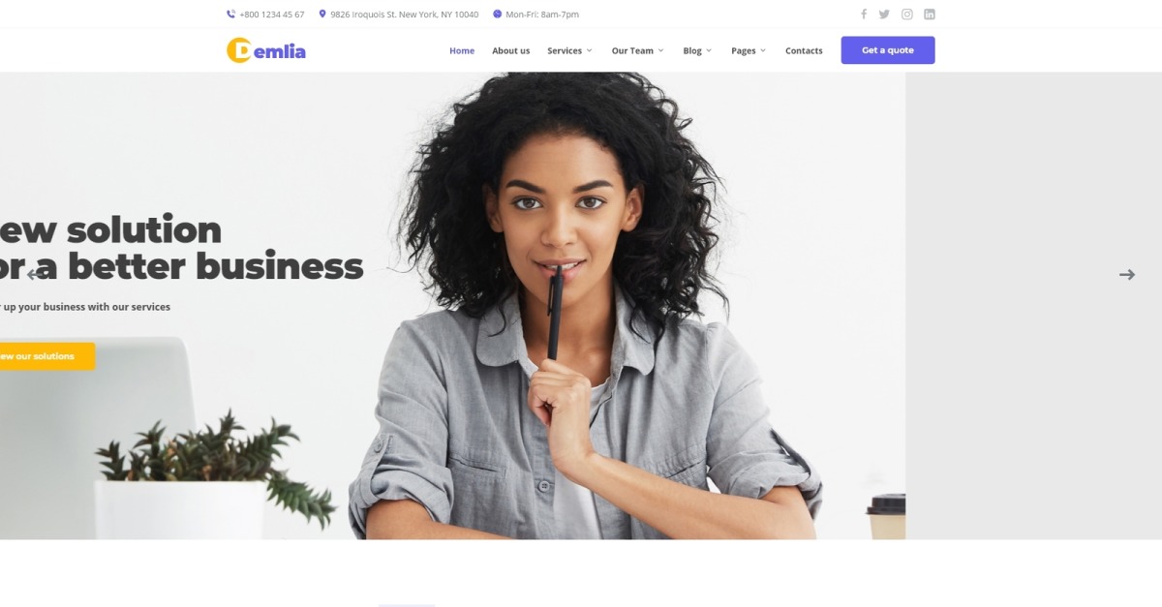Viewport: 1162px width, 607px height.
Task: Open the About us page
Action: point(511,50)
